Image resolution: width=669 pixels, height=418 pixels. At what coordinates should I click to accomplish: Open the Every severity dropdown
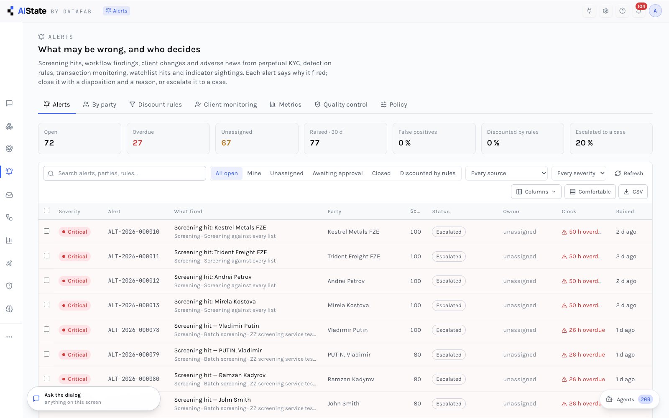579,173
